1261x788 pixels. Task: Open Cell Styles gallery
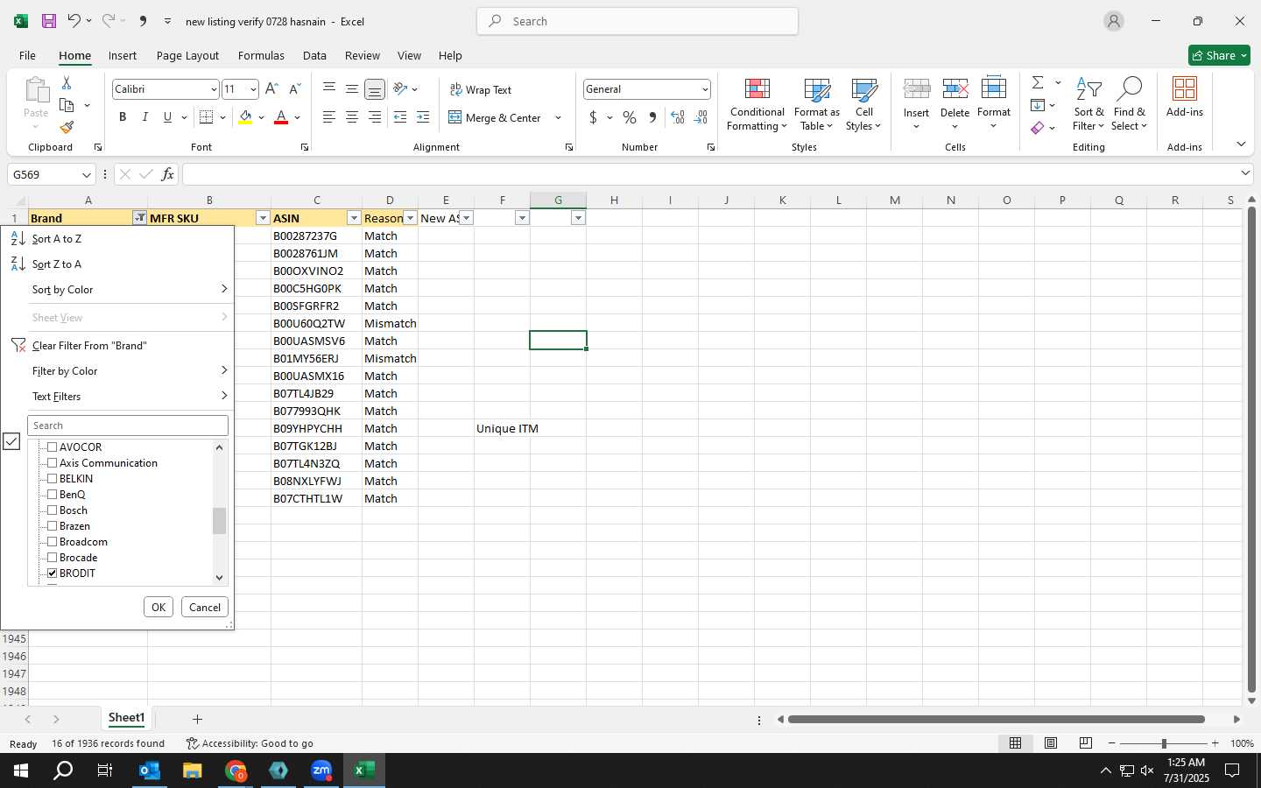point(864,104)
